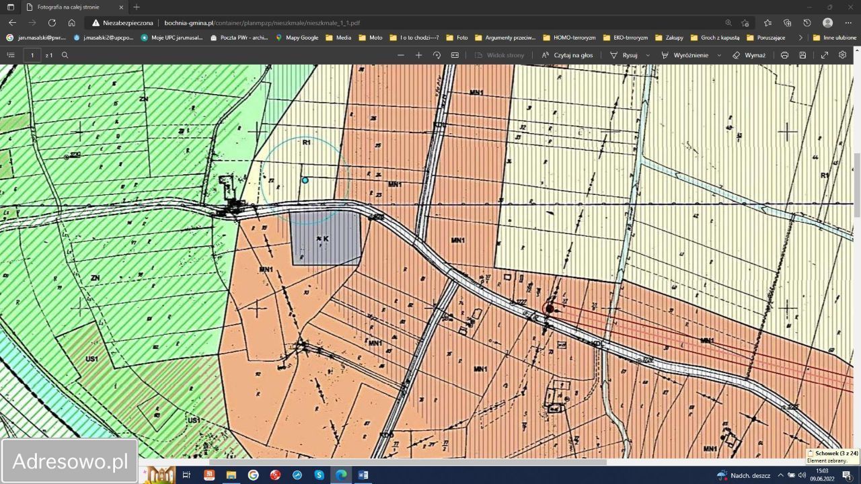Rotate the PDF page
Viewport: 861px width, 484px height.
pos(437,55)
